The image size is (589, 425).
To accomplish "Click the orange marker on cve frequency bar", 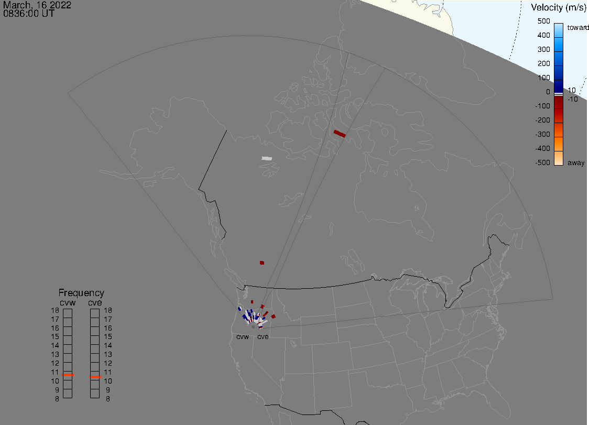I will pyautogui.click(x=95, y=376).
